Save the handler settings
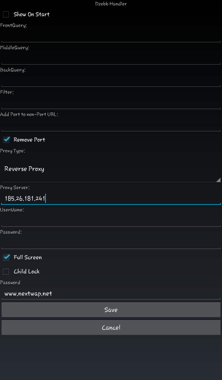Viewport: 222px width, 380px height. pyautogui.click(x=111, y=310)
